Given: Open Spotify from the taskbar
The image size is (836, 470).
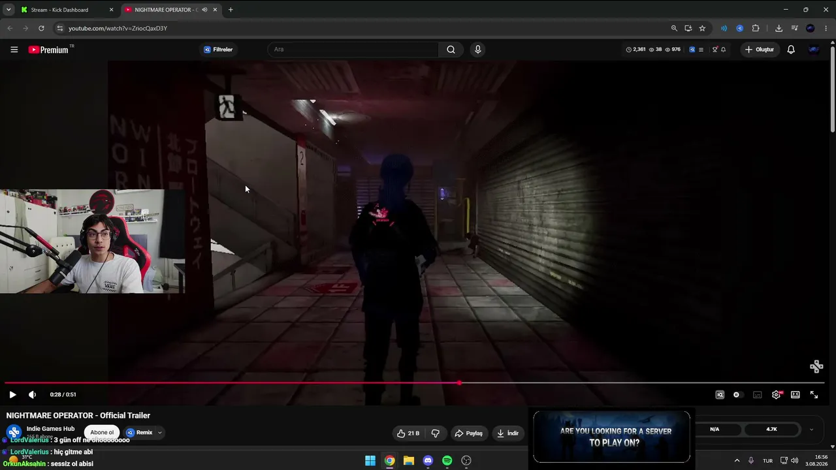Looking at the screenshot, I should tap(447, 461).
